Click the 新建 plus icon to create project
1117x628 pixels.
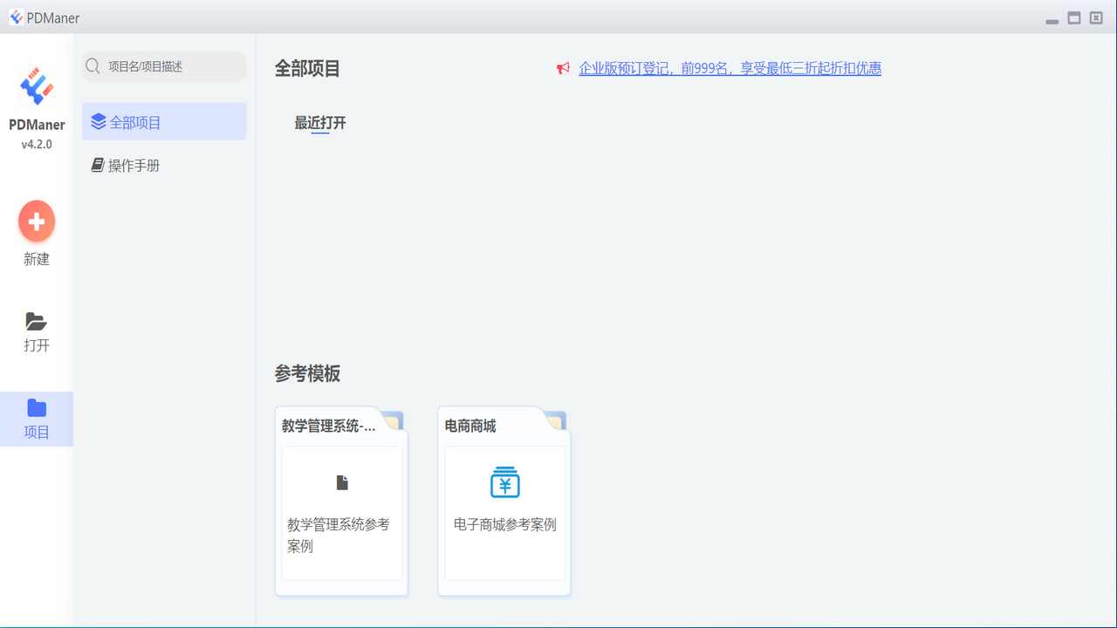pyautogui.click(x=36, y=221)
